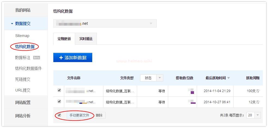Open URL提交 in the sidebar
Viewport: 268px width, 128px height.
coord(23,90)
